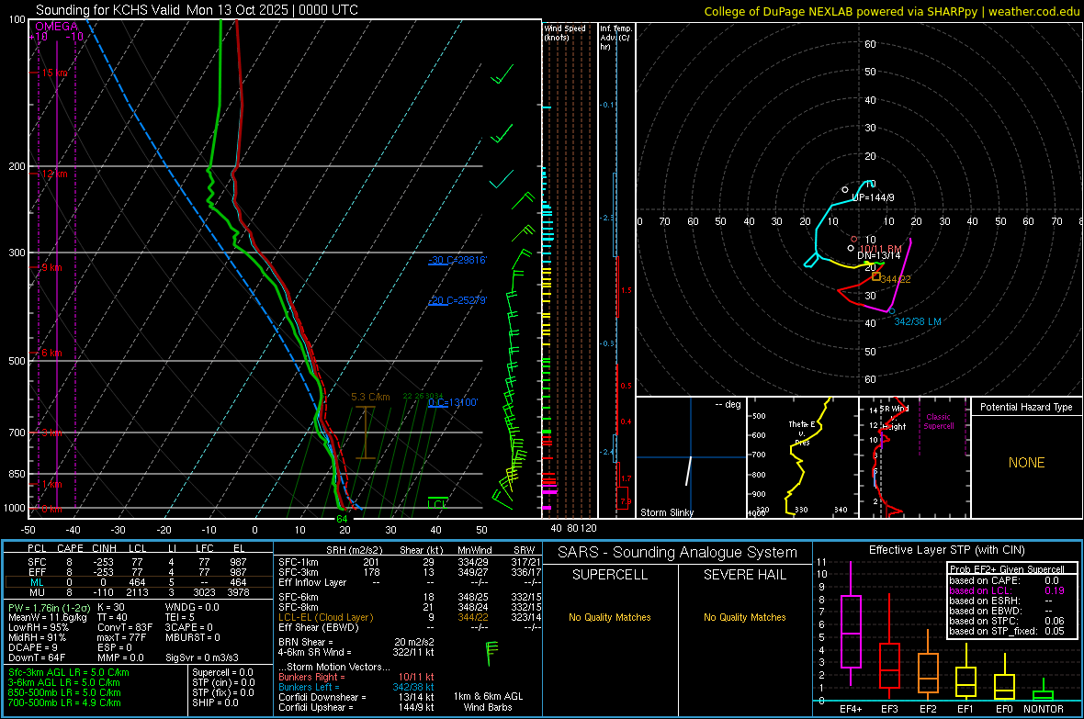Screen dimensions: 1084x719
Task: Click the 'Corfidi Upshear =' row
Action: [x=356, y=707]
